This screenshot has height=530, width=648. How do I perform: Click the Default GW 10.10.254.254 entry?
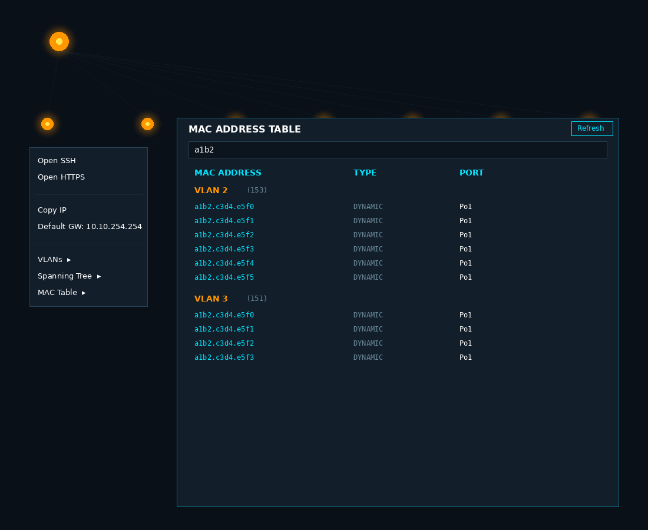coord(90,227)
